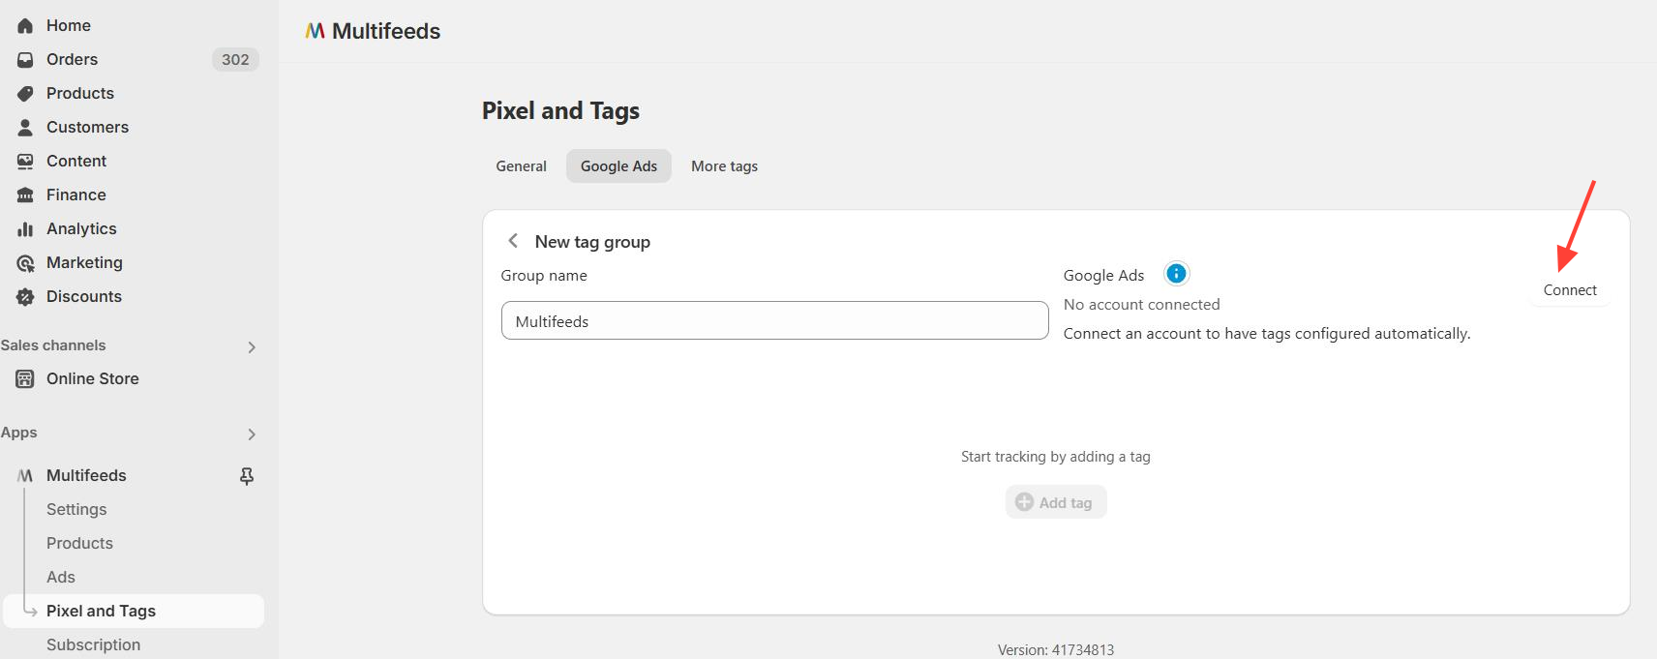
Task: Click the Home icon in sidebar
Action: [25, 25]
